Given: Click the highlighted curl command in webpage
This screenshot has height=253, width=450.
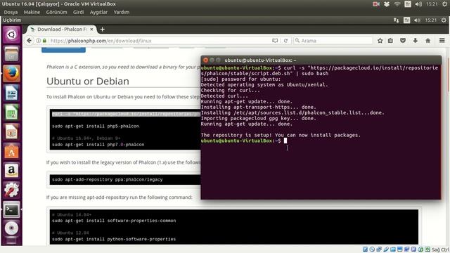Looking at the screenshot, I should [126, 114].
